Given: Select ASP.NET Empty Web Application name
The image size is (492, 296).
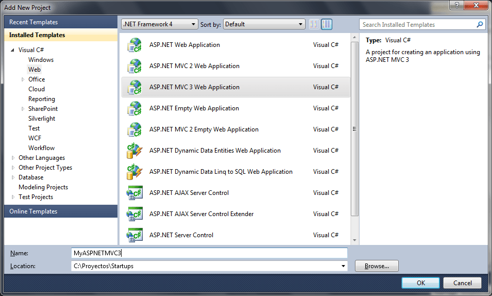Looking at the screenshot, I should (x=194, y=108).
